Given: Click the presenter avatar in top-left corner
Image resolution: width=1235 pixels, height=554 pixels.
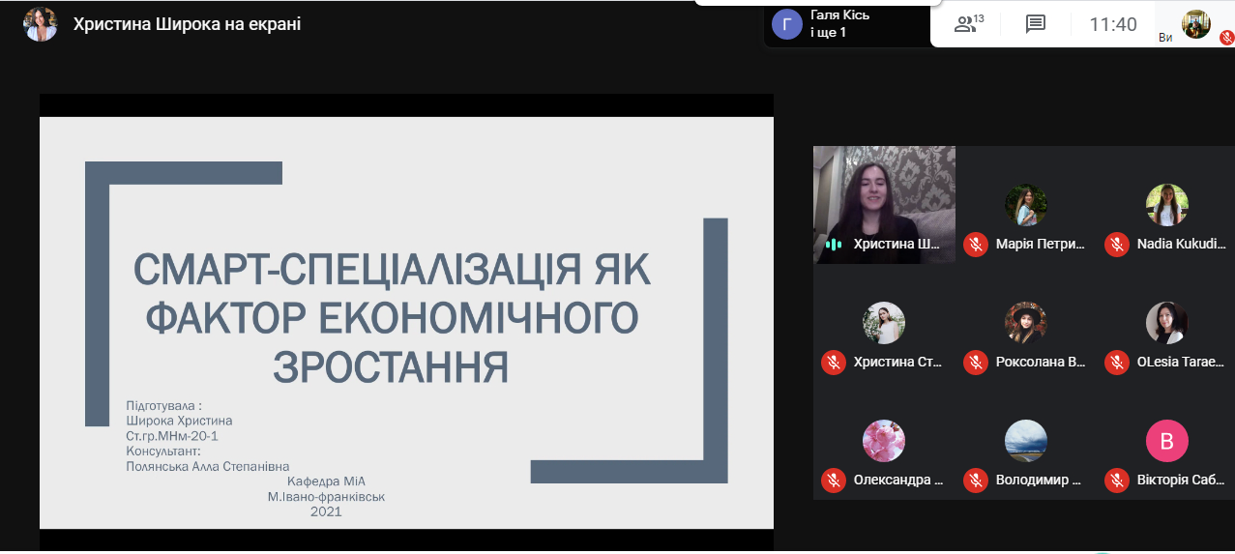Looking at the screenshot, I should (41, 24).
